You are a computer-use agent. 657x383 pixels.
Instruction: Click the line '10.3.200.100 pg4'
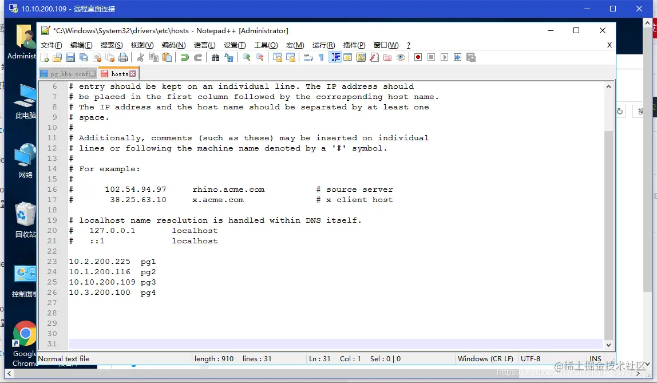(x=112, y=293)
